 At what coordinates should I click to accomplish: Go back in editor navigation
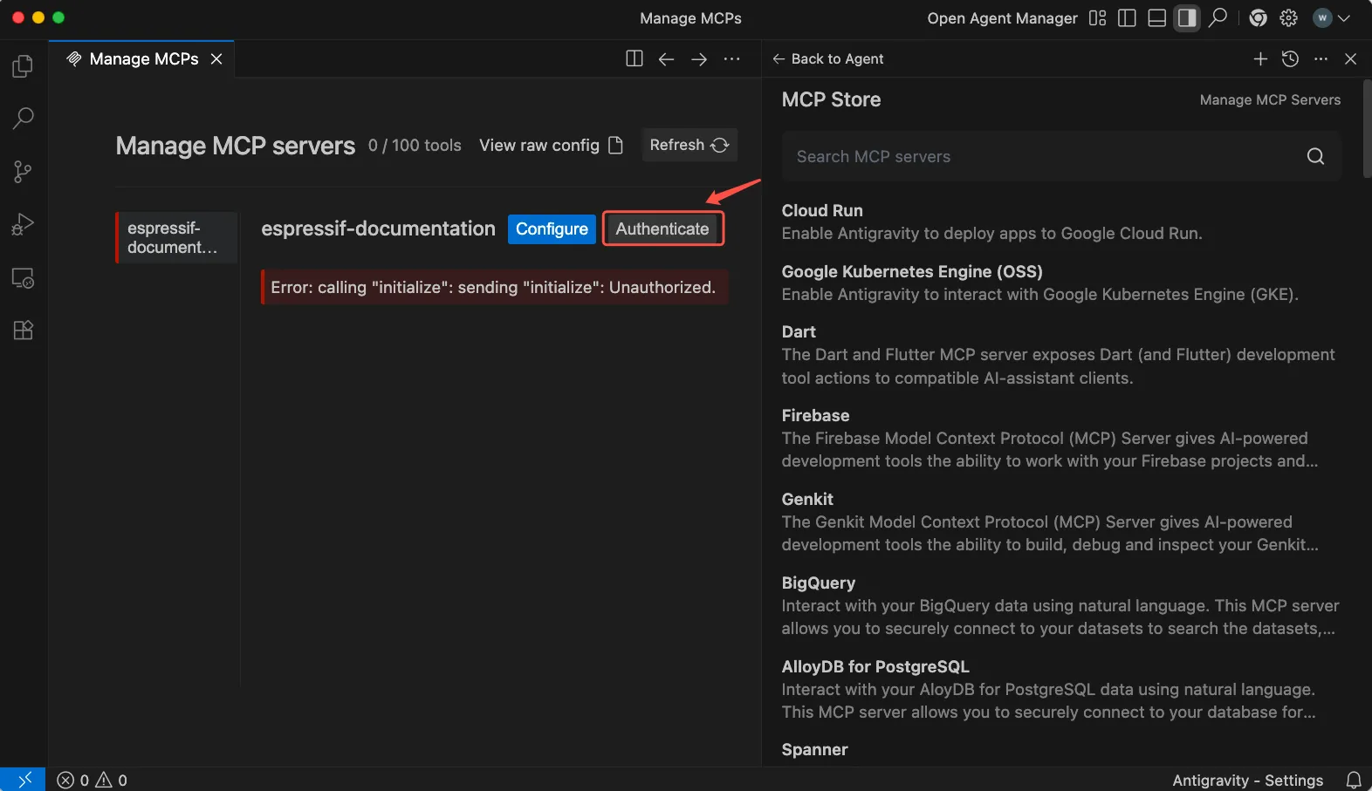667,58
